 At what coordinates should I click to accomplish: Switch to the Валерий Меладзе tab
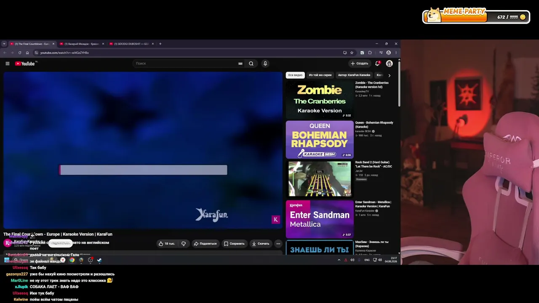(81, 44)
